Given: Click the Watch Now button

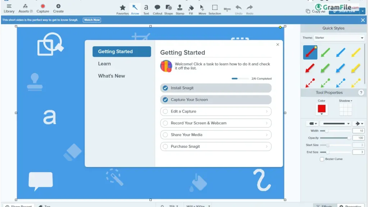Looking at the screenshot, I should coord(92,20).
